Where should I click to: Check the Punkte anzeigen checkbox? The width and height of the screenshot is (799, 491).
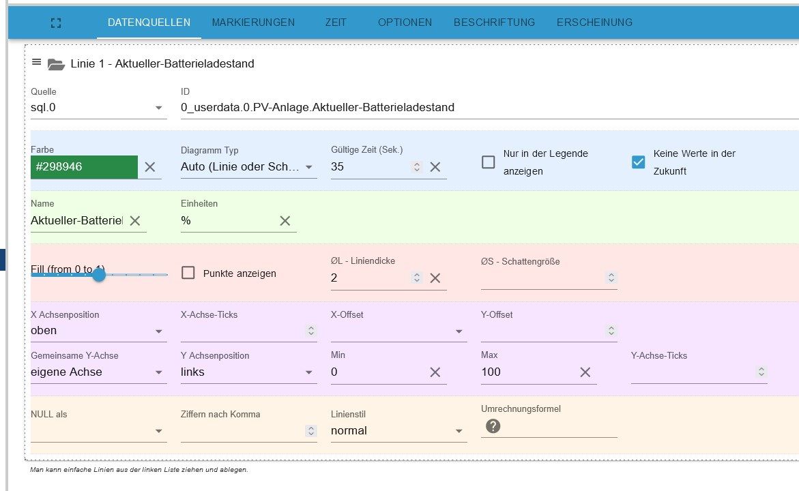coord(188,273)
